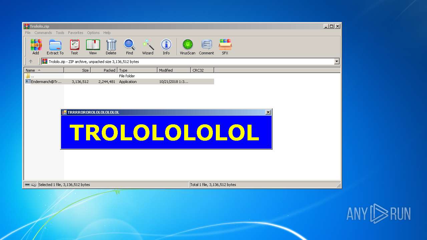Sort by Modified column header
The height and width of the screenshot is (240, 427).
[174, 70]
